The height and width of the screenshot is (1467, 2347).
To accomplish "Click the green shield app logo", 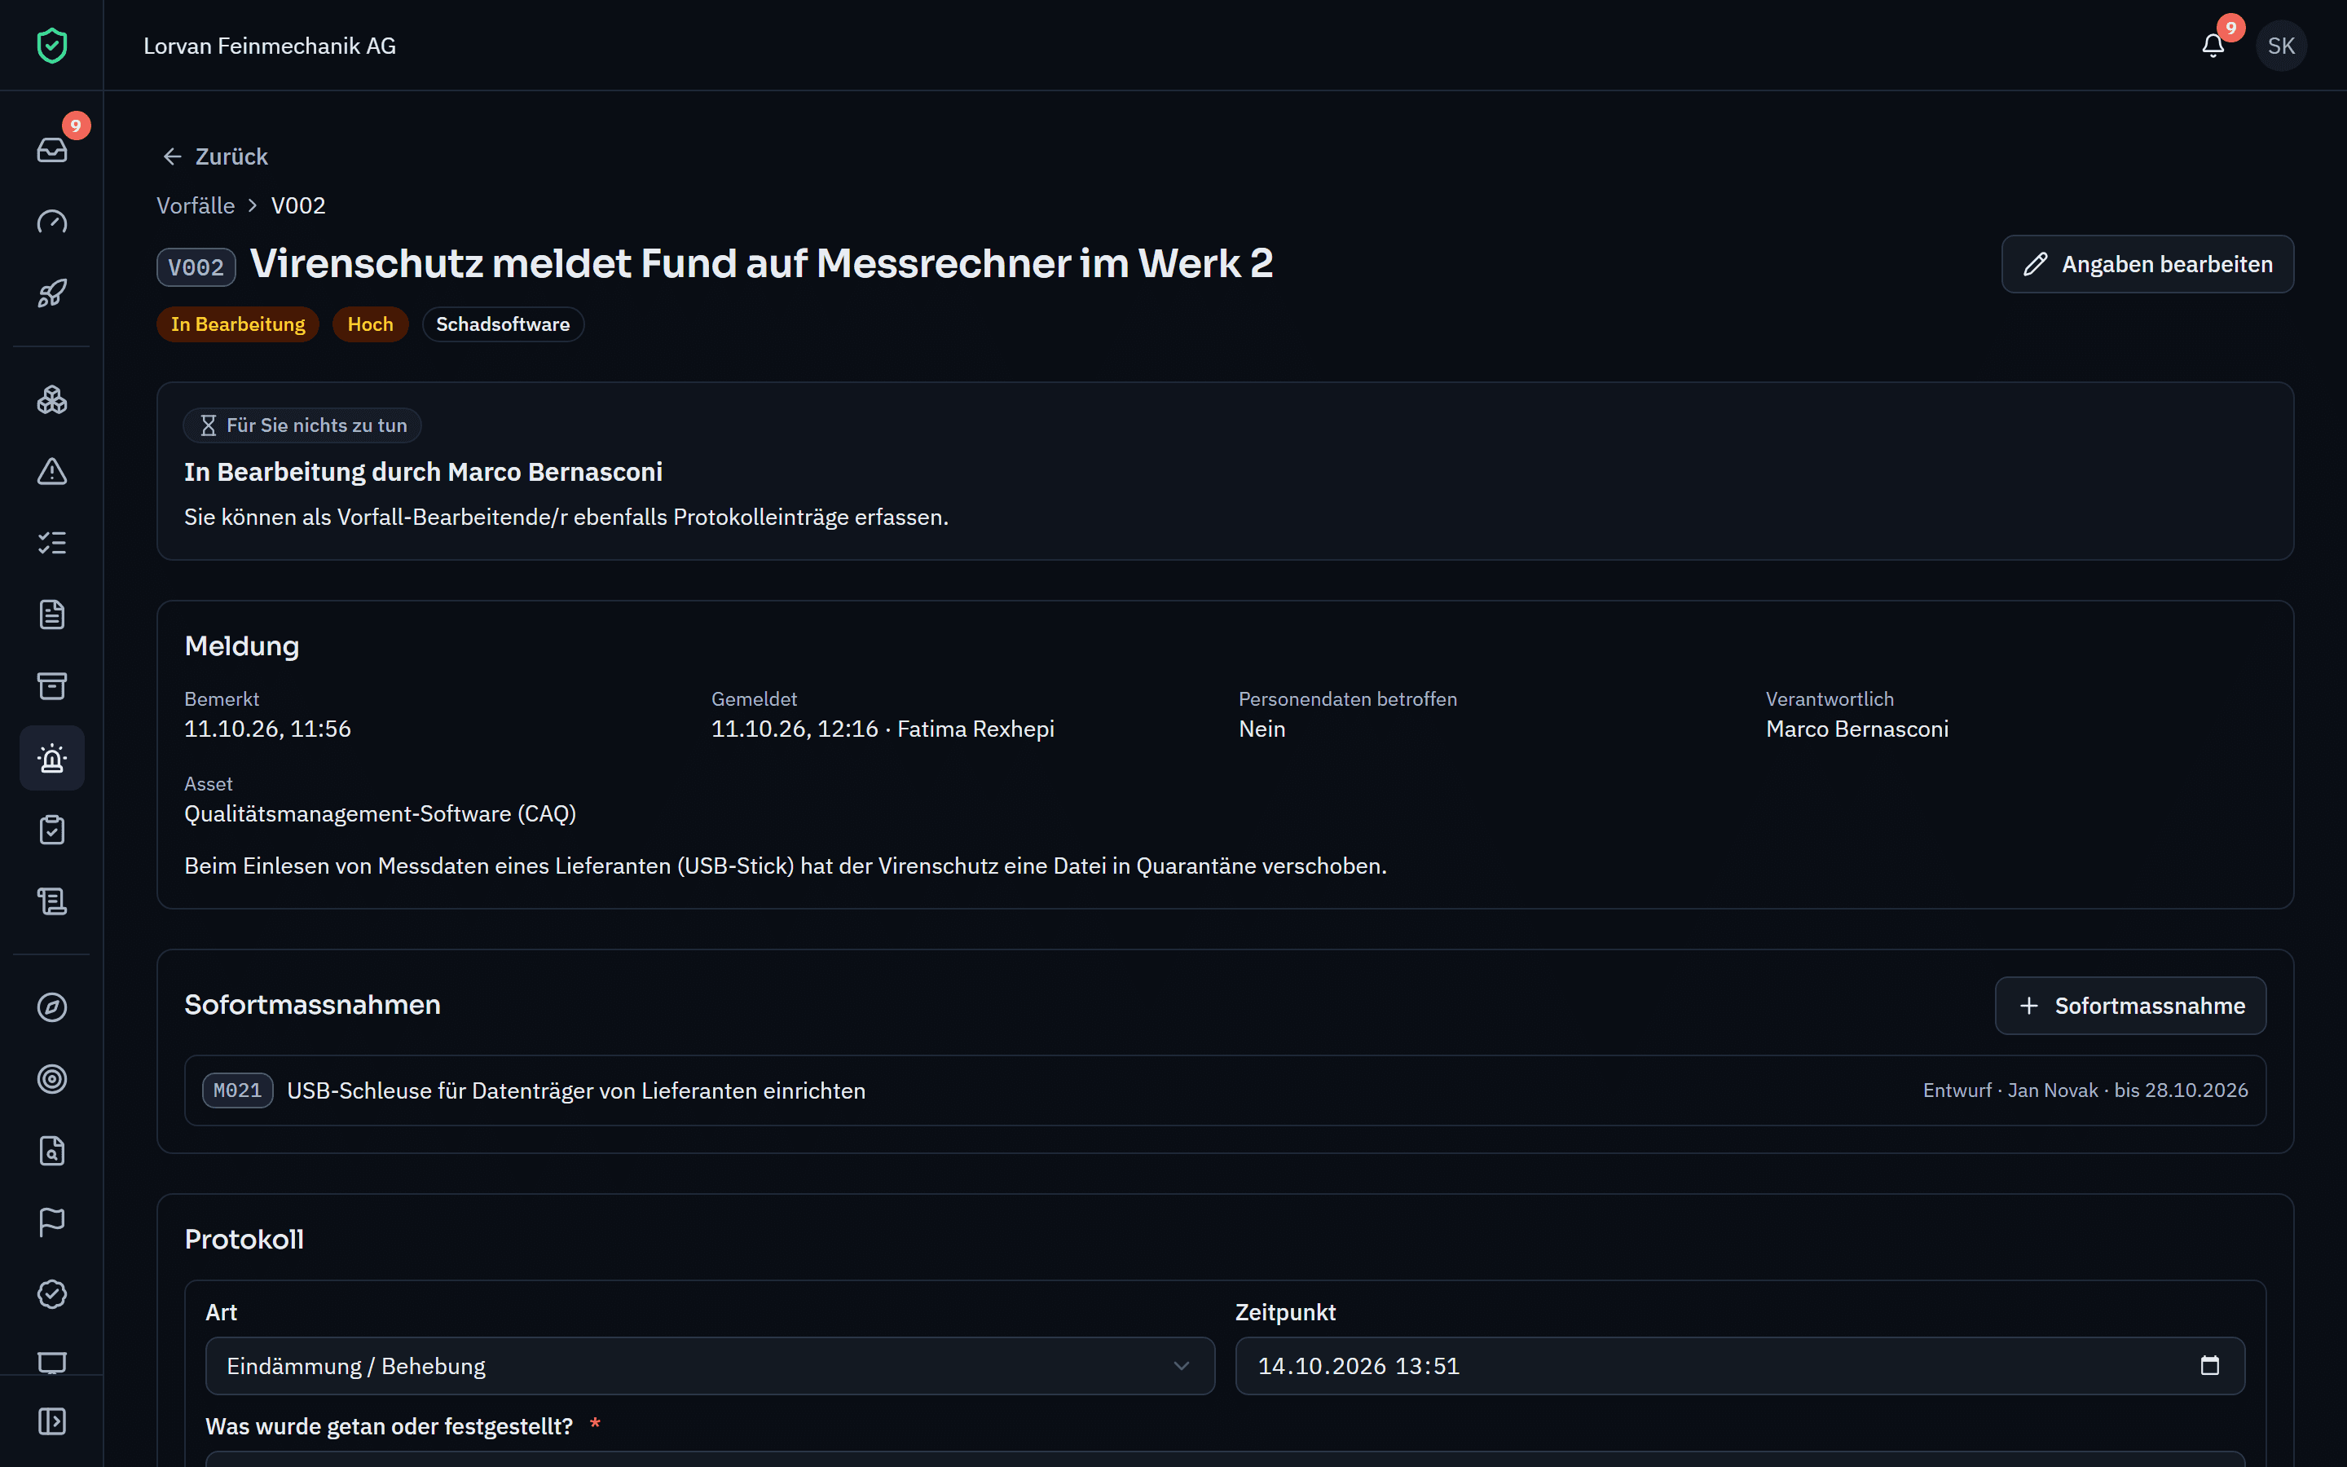I will [51, 46].
